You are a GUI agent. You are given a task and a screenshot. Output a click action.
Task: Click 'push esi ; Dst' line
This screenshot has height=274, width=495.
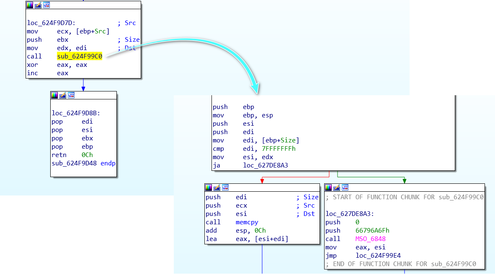260,214
